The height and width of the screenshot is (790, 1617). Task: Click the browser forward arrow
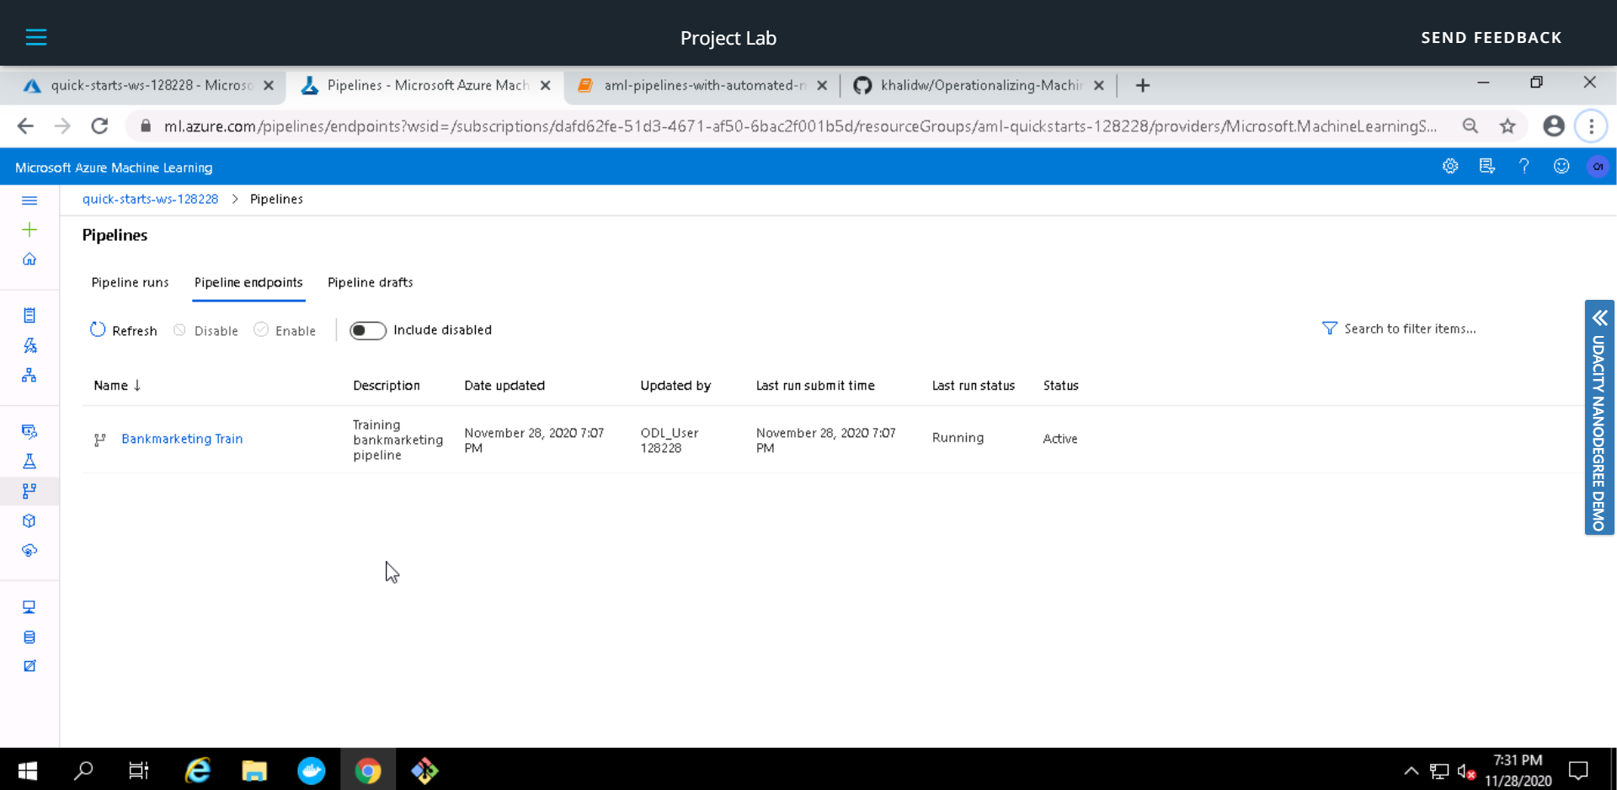click(62, 126)
